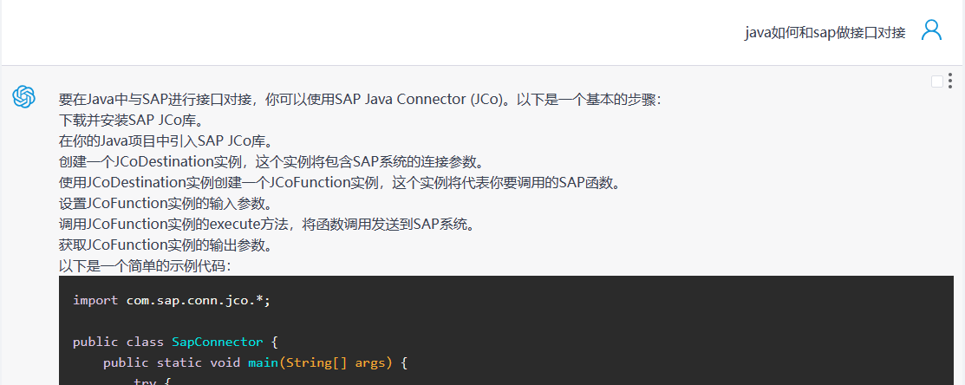This screenshot has height=385, width=965.
Task: Click the ChatGPT logo beside the answer
Action: (x=23, y=96)
